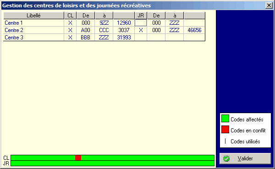Select the Centre 2 label cell
The height and width of the screenshot is (169, 275).
point(33,30)
